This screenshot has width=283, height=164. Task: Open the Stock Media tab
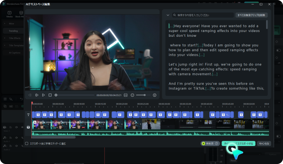point(20,14)
